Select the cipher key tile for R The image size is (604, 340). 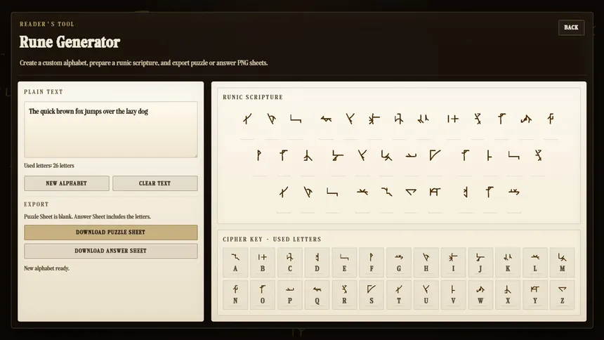click(x=344, y=295)
